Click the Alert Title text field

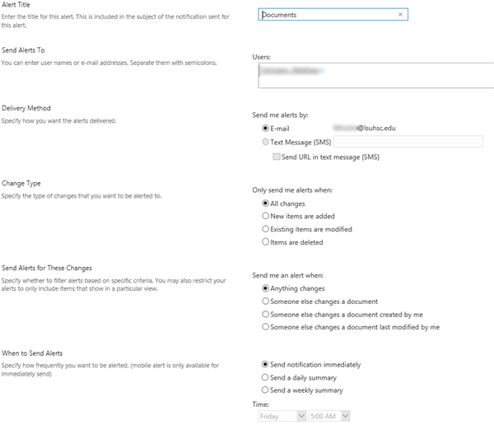[327, 15]
